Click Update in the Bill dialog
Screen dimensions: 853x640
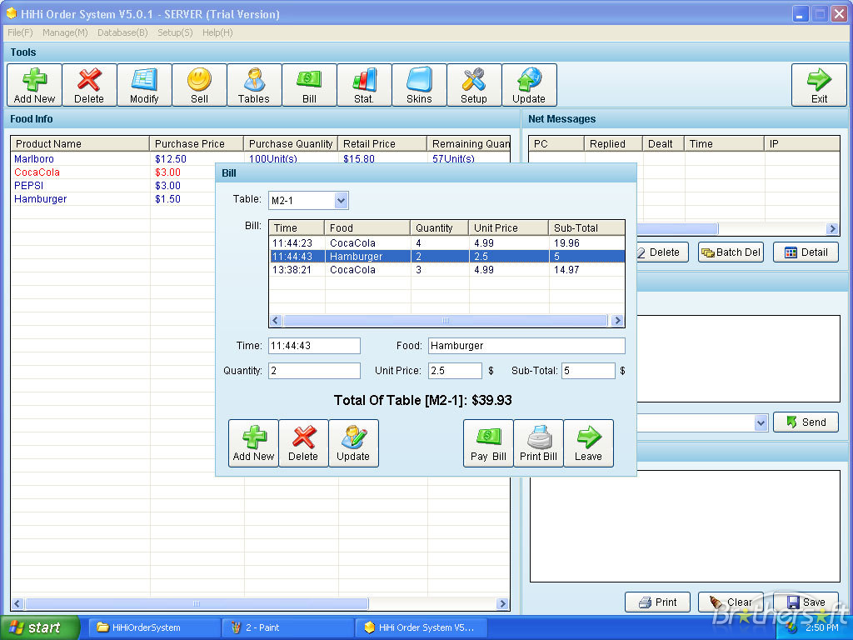[x=353, y=443]
